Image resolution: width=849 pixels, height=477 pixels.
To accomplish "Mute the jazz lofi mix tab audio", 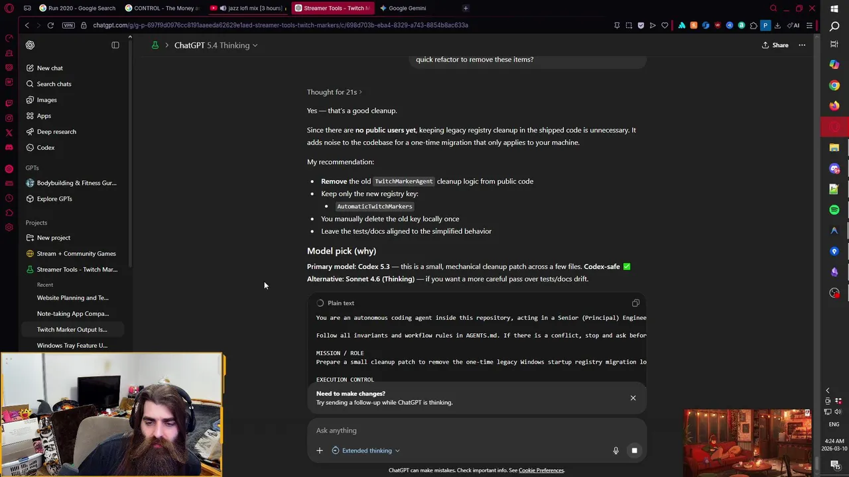I will click(223, 8).
